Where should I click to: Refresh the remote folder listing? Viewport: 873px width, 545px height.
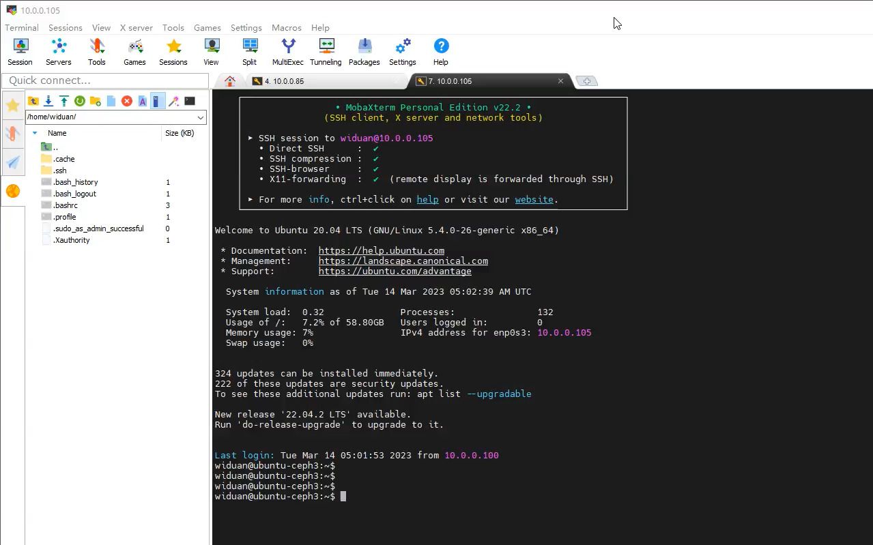80,101
